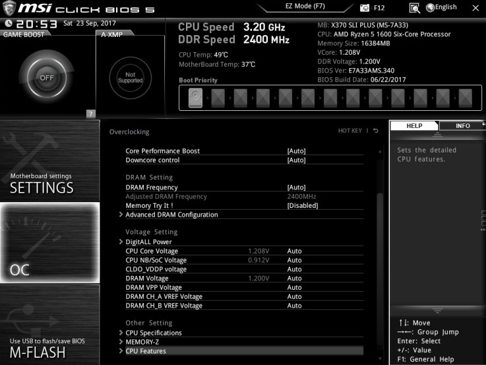
Task: Click the A-XMP Not Supported dial
Action: [x=130, y=77]
